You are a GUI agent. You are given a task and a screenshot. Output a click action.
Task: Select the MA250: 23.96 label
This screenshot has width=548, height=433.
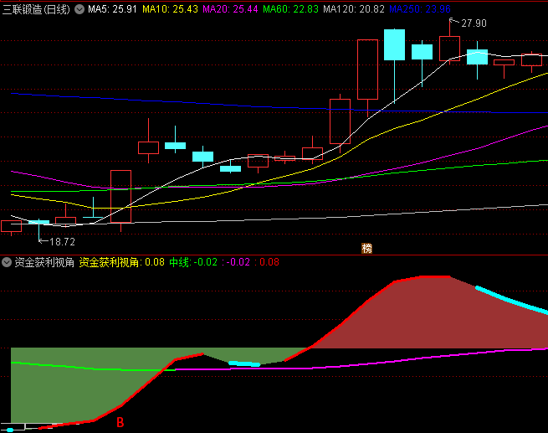(420, 9)
